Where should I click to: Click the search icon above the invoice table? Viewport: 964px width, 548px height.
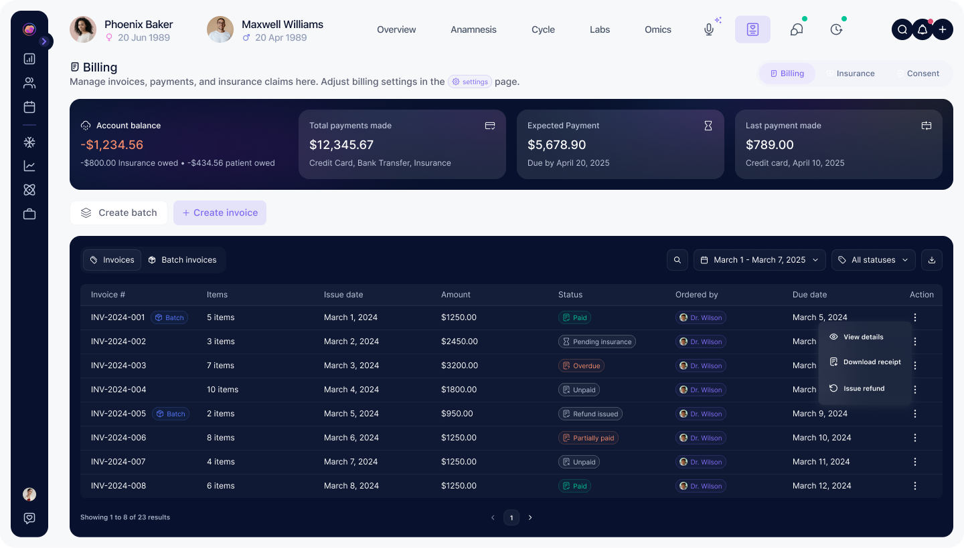point(677,260)
